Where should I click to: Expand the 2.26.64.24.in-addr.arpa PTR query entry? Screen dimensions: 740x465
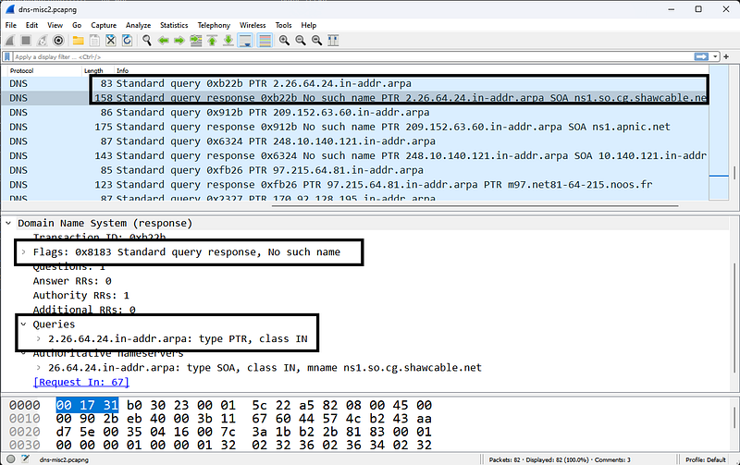pos(38,338)
